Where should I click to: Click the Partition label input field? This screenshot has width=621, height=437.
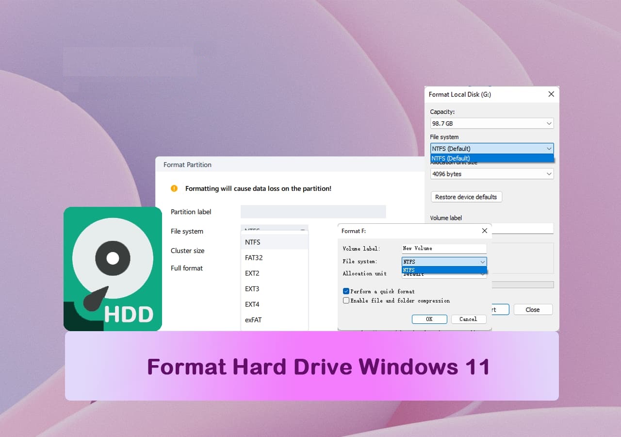(313, 212)
